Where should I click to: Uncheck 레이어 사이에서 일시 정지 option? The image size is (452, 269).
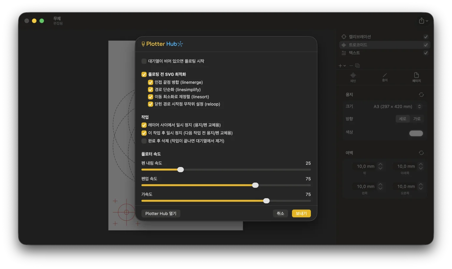[144, 125]
